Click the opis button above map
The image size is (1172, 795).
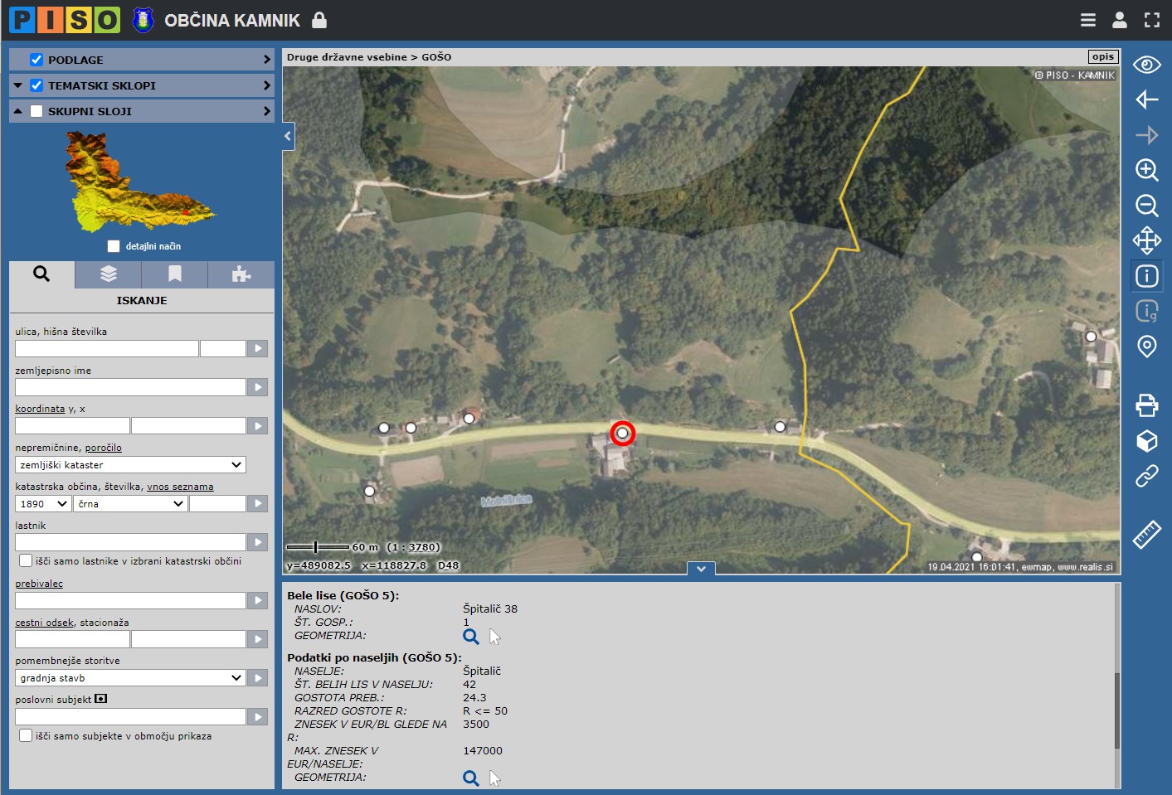tap(1102, 56)
